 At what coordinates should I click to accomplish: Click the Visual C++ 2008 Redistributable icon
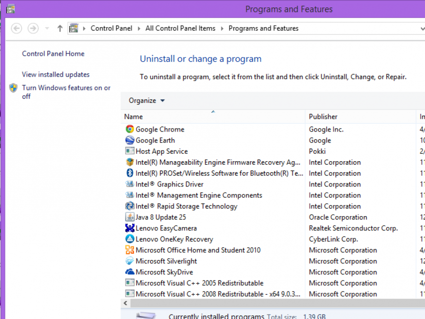(130, 293)
